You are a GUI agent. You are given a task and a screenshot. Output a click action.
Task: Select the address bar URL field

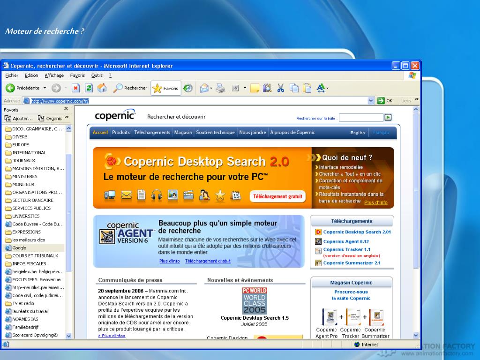[x=199, y=101]
